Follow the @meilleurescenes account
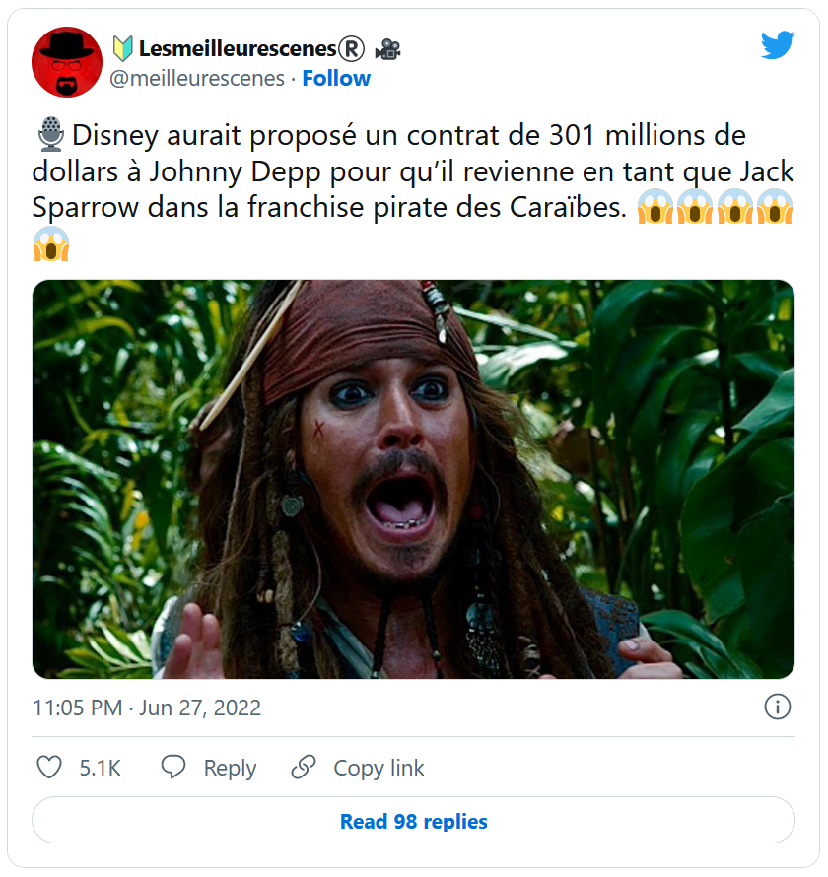The height and width of the screenshot is (877, 828). [336, 78]
